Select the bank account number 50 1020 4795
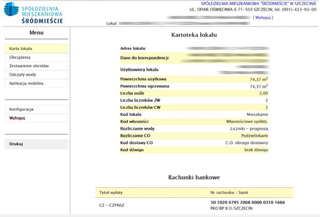 tap(247, 202)
